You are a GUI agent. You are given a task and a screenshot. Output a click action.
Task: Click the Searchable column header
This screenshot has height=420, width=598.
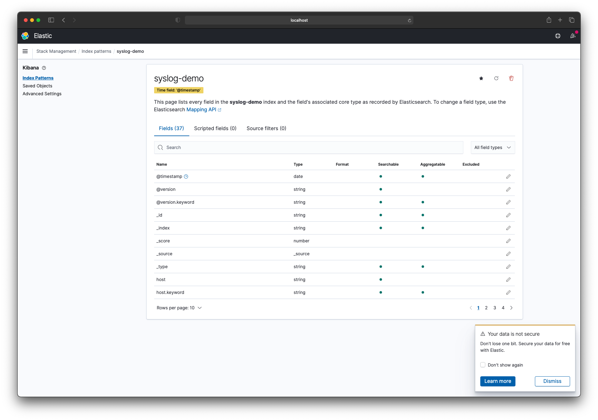[388, 164]
